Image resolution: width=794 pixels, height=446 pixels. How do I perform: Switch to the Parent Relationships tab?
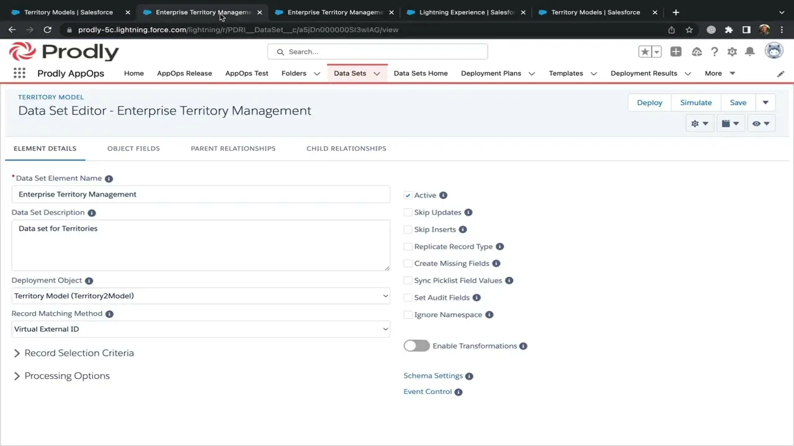(x=233, y=149)
